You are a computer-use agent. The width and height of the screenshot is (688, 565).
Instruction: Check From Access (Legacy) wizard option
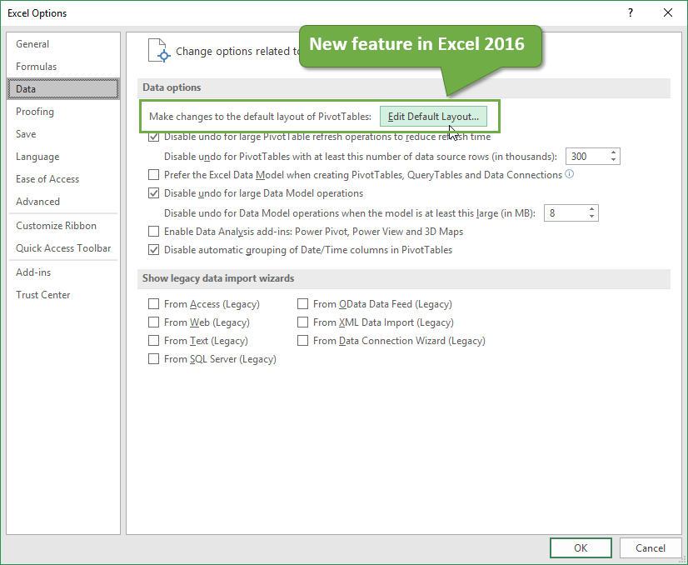click(x=153, y=304)
